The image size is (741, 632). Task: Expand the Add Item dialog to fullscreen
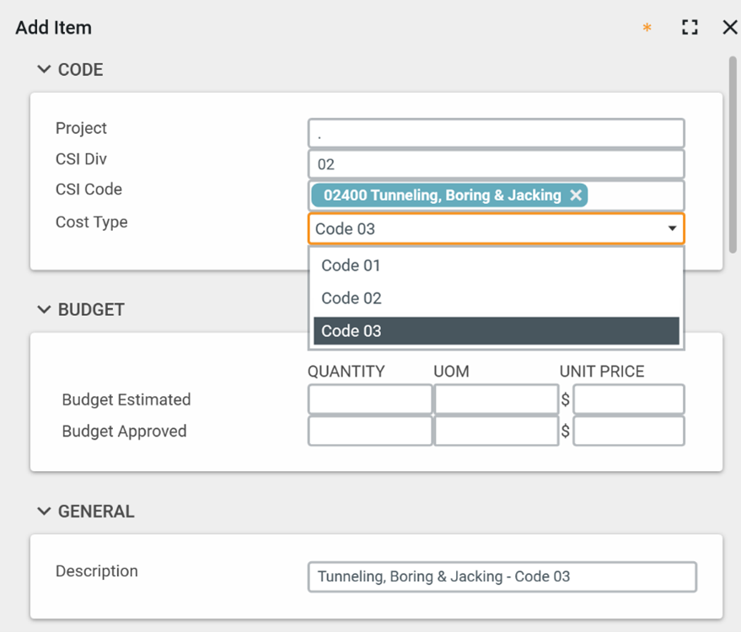coord(690,28)
